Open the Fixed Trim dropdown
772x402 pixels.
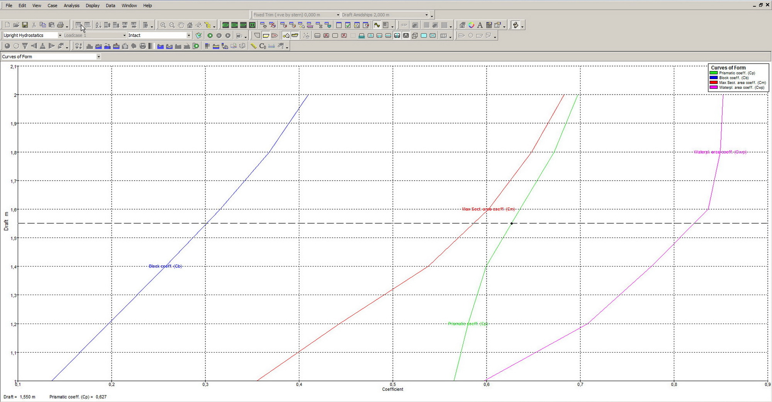[338, 15]
